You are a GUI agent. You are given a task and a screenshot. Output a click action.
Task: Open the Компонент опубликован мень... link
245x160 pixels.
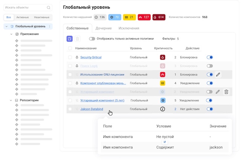coord(103,83)
